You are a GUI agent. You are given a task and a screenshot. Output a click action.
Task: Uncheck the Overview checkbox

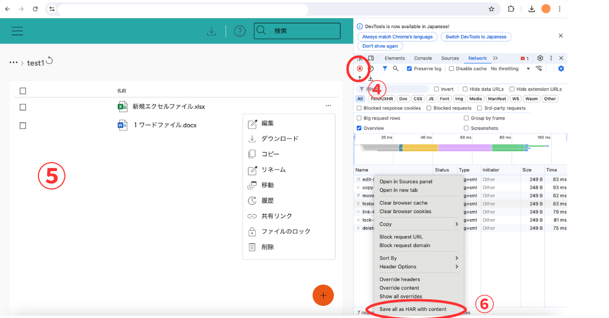pos(359,128)
